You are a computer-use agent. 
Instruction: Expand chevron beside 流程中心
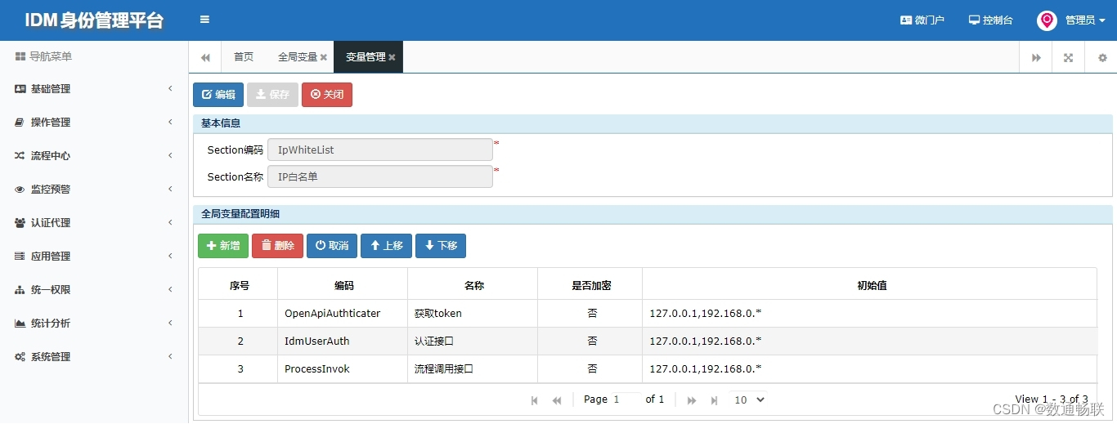170,155
